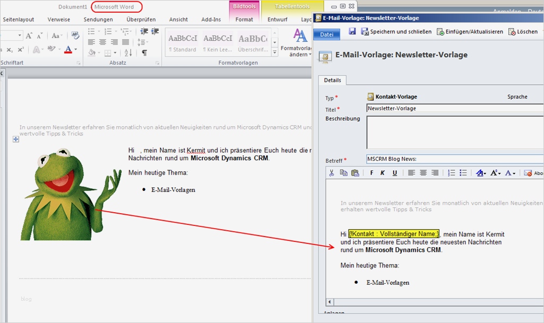The width and height of the screenshot is (544, 323).
Task: Open font color dropdown arrow in Word
Action: tap(75, 49)
